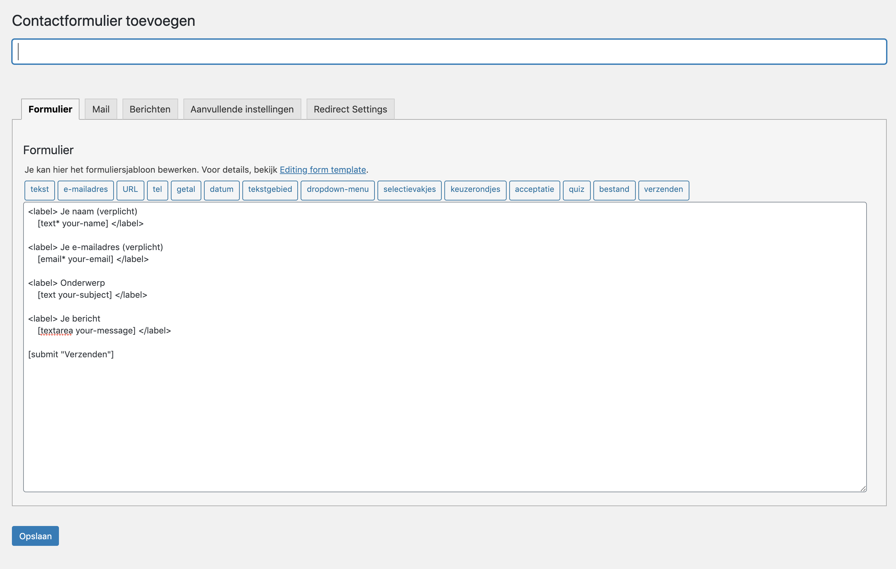Insert a keuzerondjes tag

(475, 190)
